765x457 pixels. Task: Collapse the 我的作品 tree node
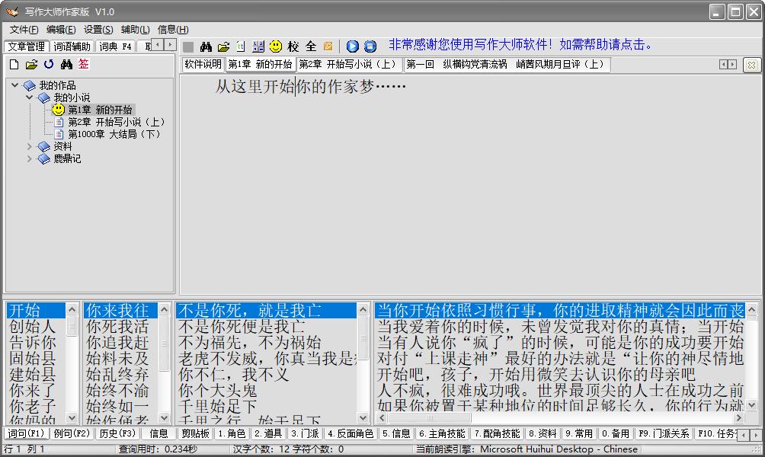pos(15,85)
